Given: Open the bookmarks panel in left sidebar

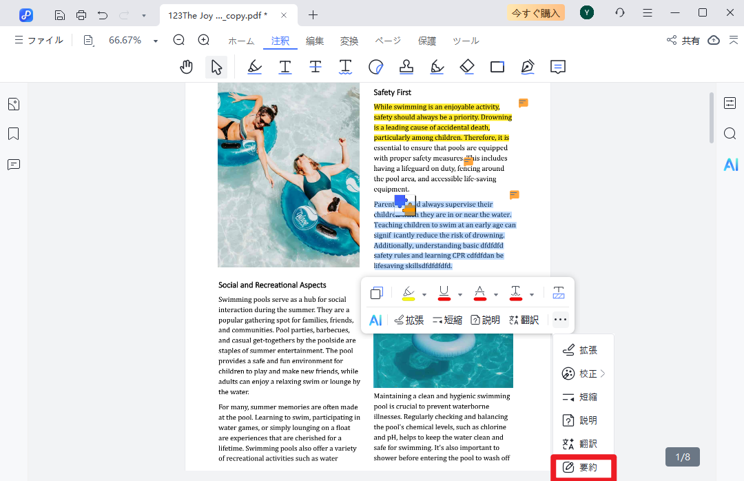Looking at the screenshot, I should pyautogui.click(x=14, y=134).
